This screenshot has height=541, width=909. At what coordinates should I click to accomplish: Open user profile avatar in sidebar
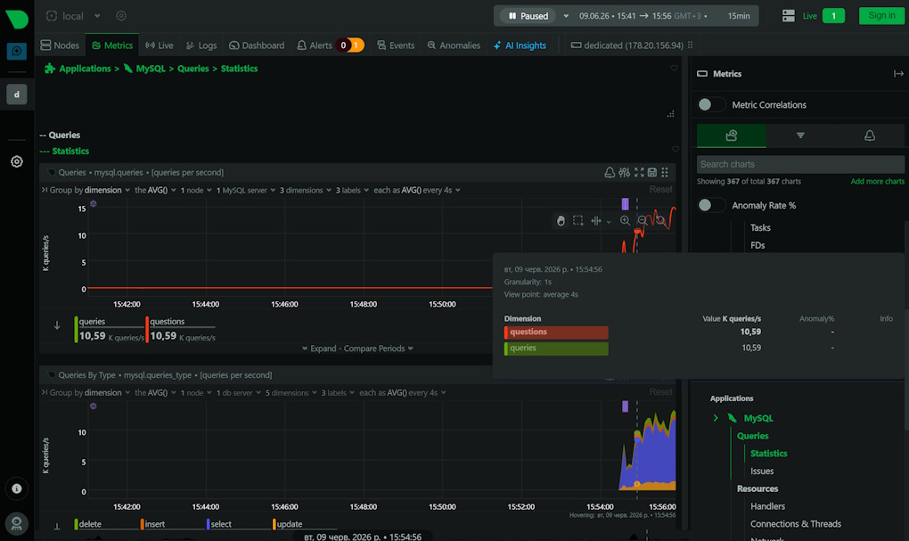[17, 523]
